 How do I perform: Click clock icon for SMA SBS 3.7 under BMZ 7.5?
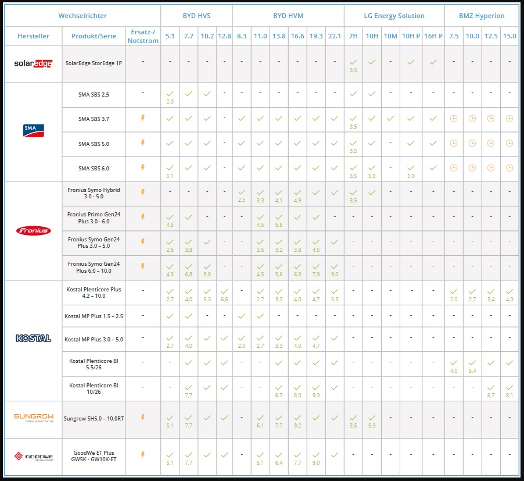pos(454,118)
